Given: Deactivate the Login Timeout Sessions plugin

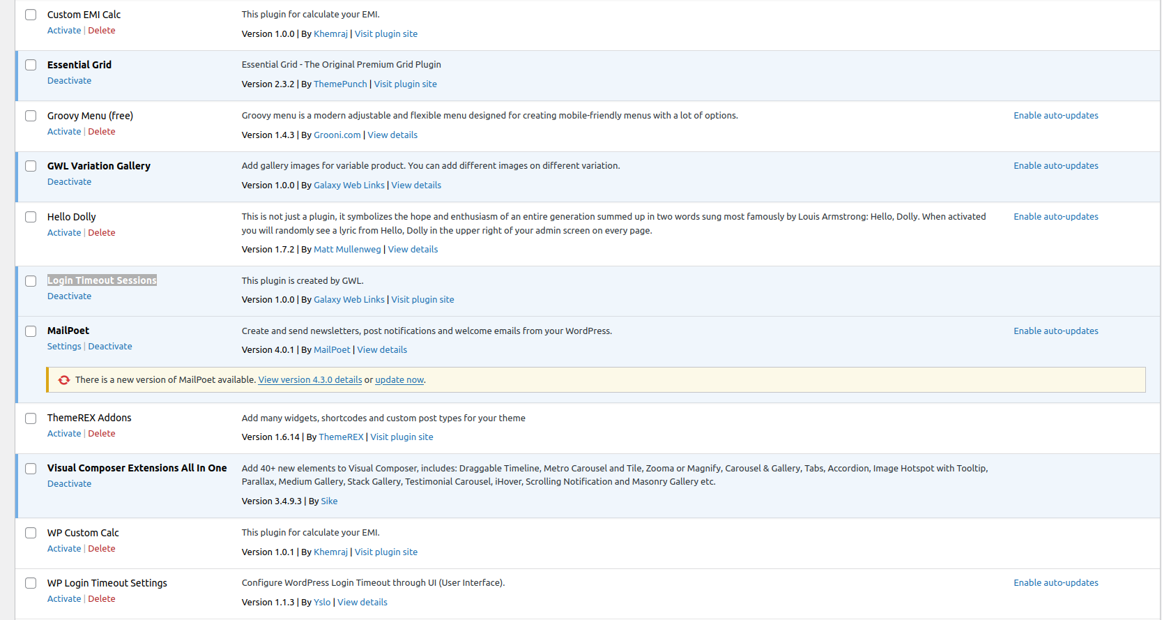Looking at the screenshot, I should click(69, 296).
